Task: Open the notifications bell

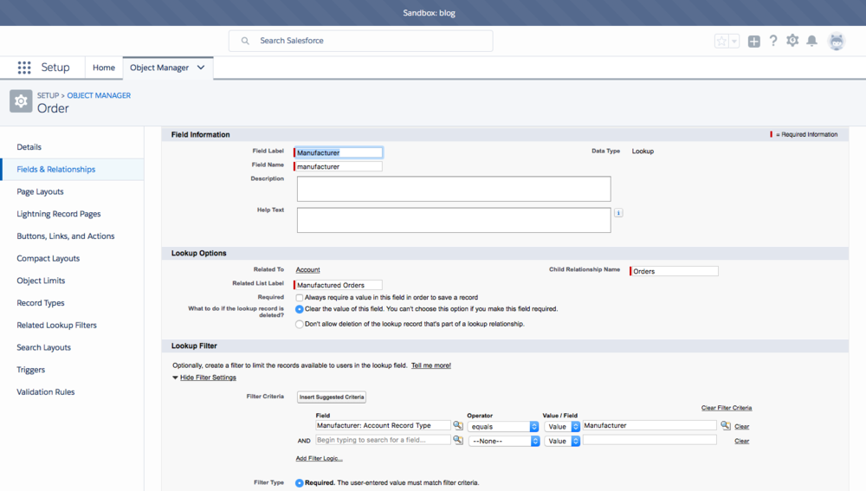Action: click(812, 41)
